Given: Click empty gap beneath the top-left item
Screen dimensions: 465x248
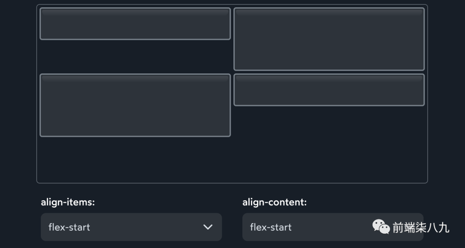Looking at the screenshot, I should click(x=135, y=57).
